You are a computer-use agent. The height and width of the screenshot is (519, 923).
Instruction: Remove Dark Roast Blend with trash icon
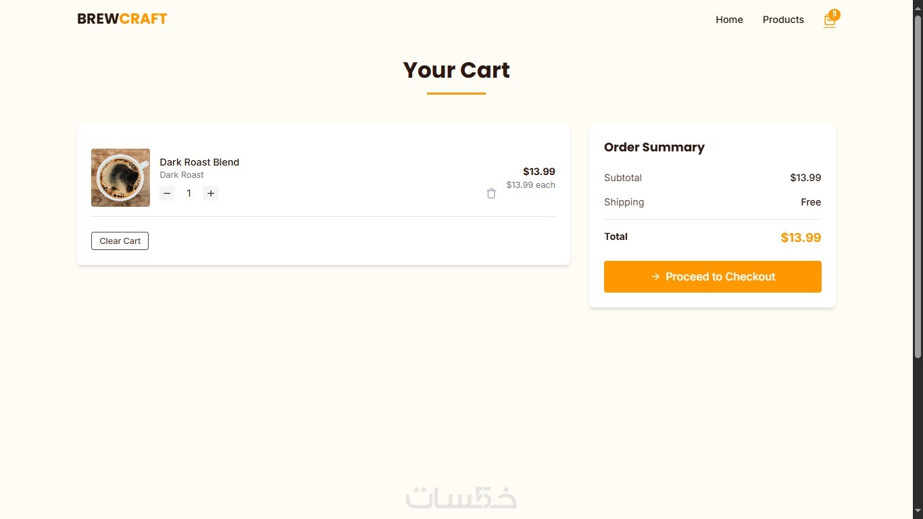point(491,194)
